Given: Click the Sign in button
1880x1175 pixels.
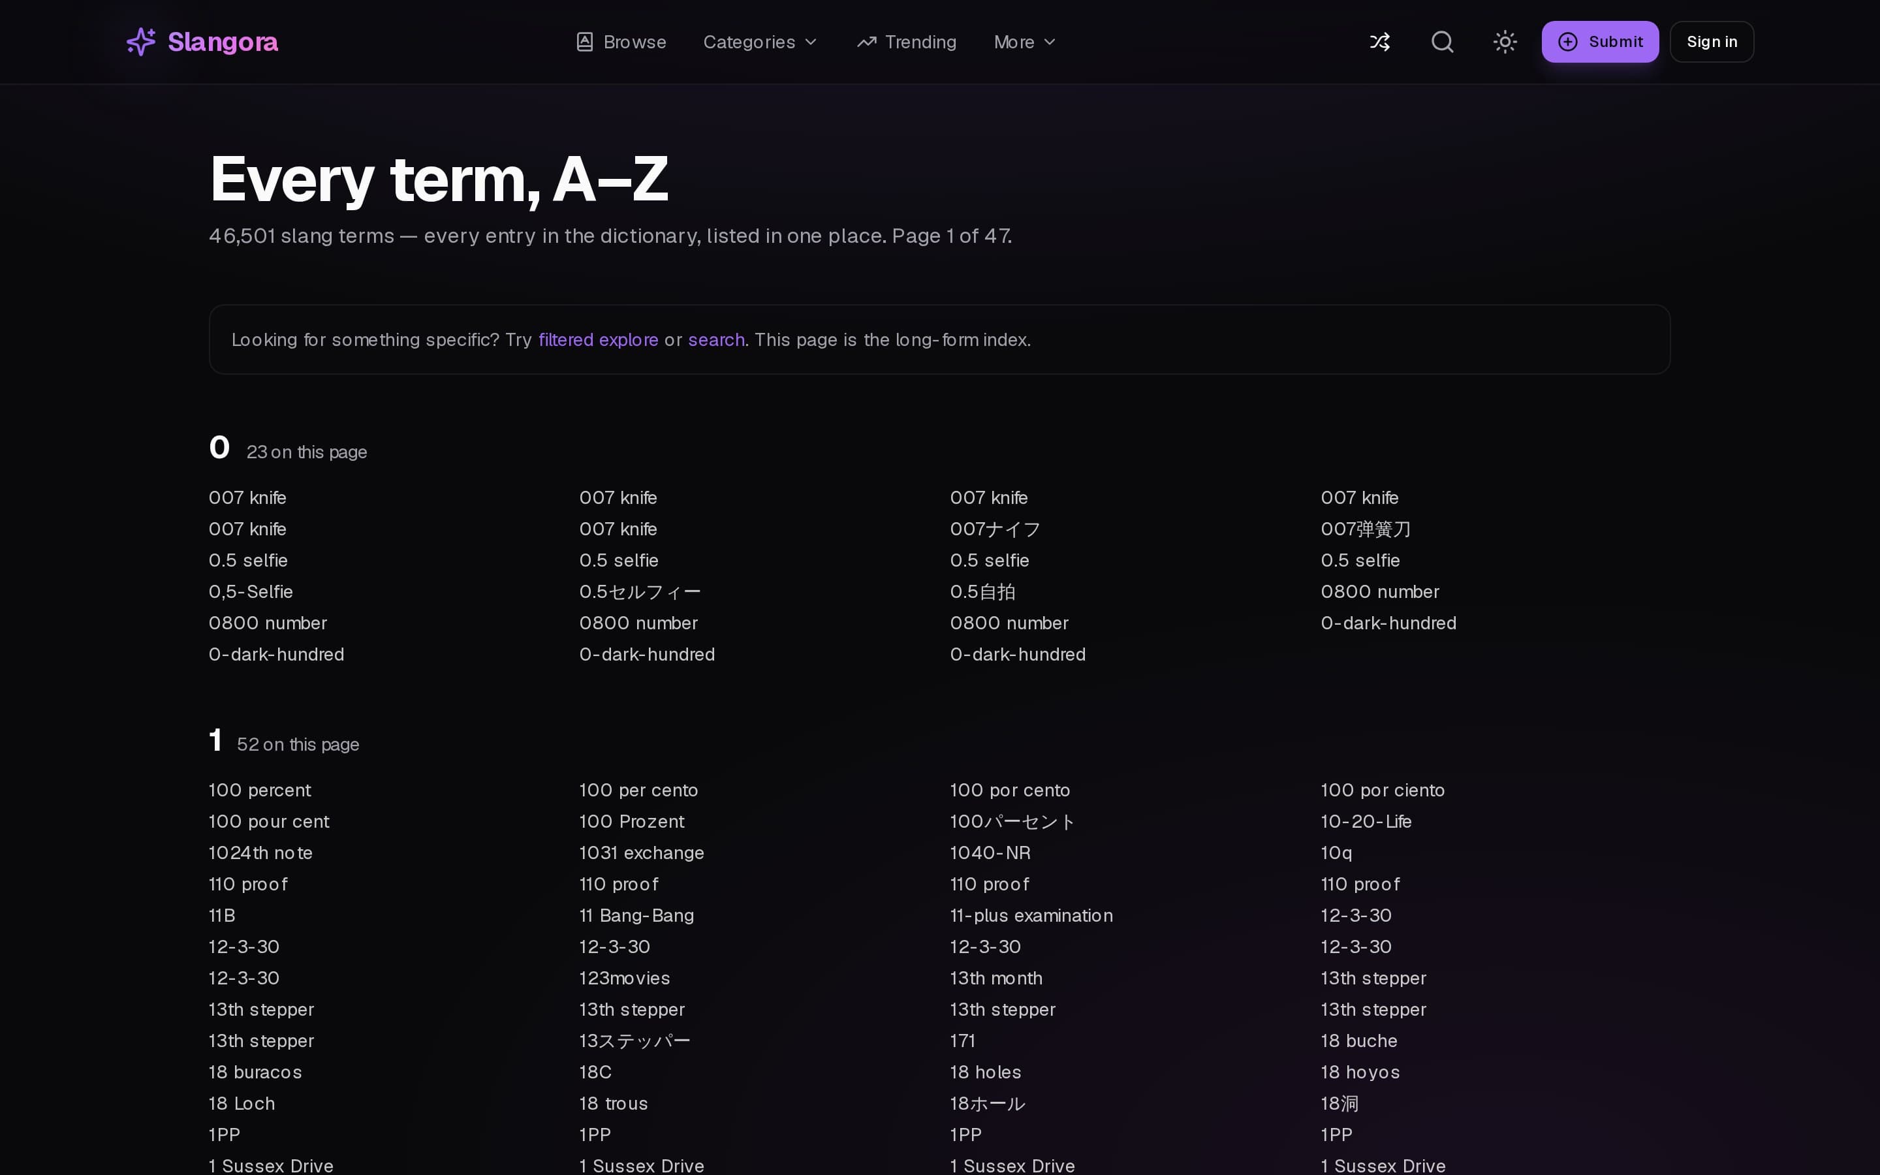Looking at the screenshot, I should point(1712,42).
